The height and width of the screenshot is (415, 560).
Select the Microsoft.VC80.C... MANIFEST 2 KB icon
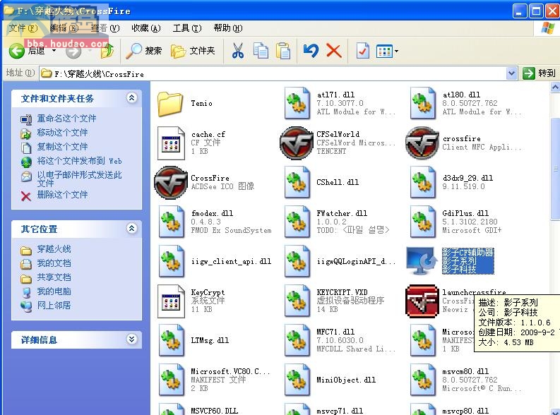(171, 380)
